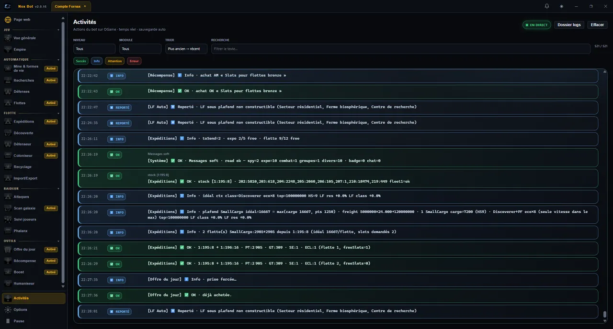Open the Module dropdown

tap(140, 49)
